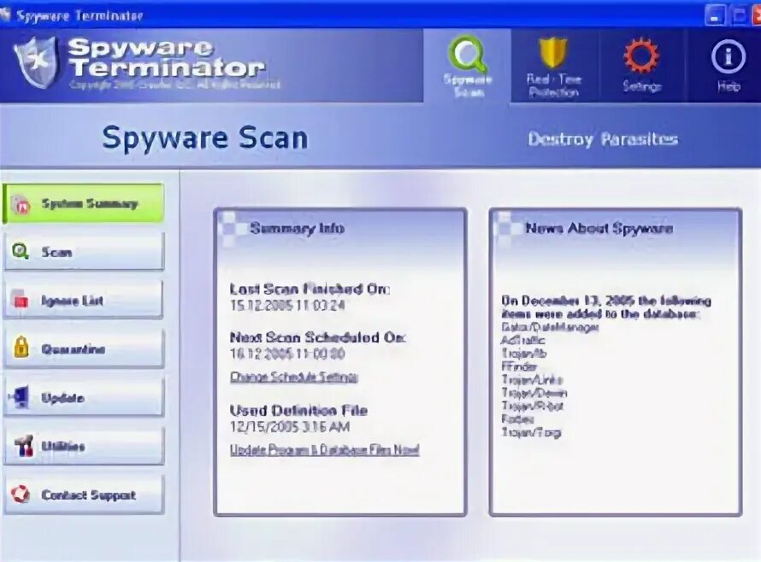Screen dimensions: 761x562
Task: Click definition date 12/15/2005 3:16 AM
Action: [x=290, y=427]
